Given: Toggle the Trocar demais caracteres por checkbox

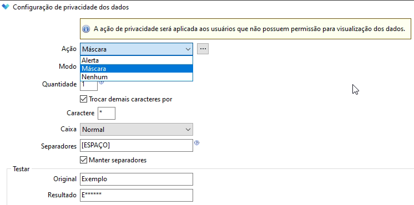Looking at the screenshot, I should click(83, 99).
